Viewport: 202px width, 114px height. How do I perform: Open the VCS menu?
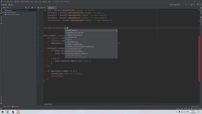(40, 2)
